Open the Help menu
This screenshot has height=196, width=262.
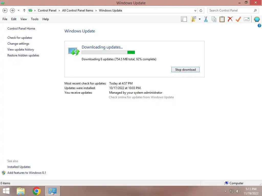click(x=46, y=19)
